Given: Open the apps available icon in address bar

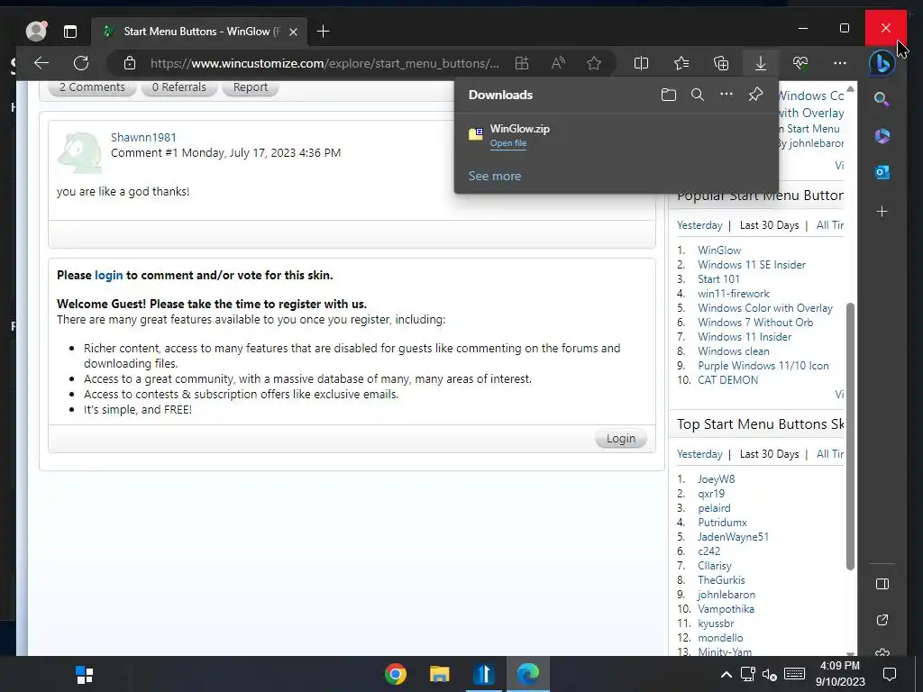Looking at the screenshot, I should 522,63.
